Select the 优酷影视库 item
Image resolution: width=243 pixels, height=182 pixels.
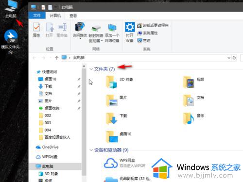[127, 179]
